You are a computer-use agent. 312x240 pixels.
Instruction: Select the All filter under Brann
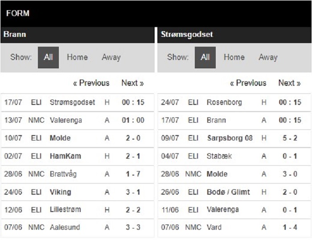(x=48, y=57)
